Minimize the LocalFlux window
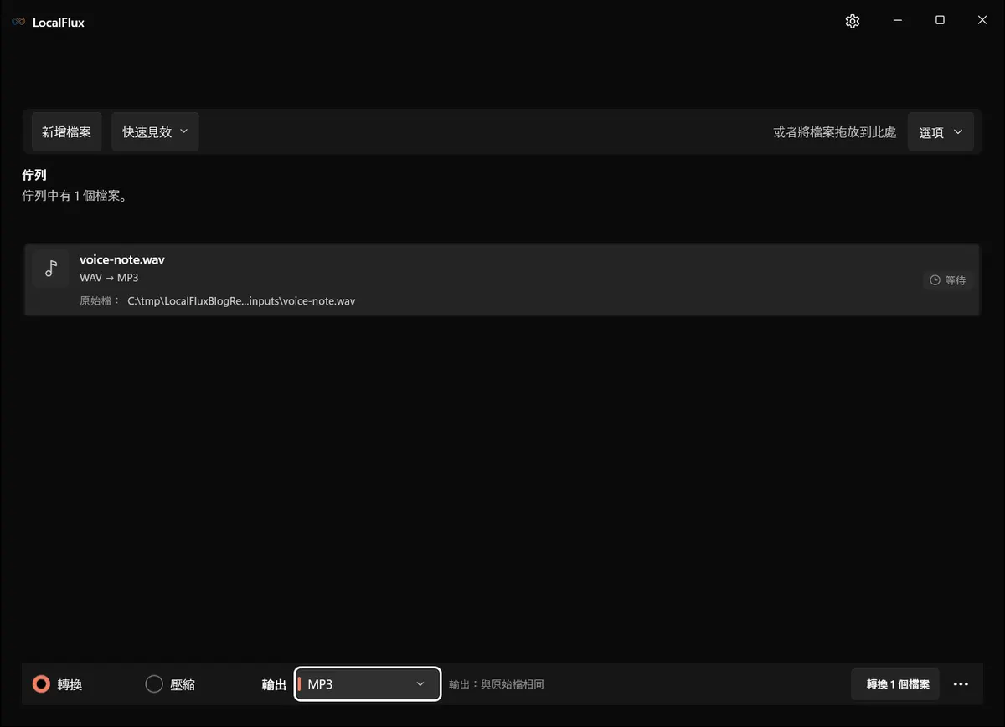This screenshot has height=727, width=1005. pyautogui.click(x=897, y=21)
